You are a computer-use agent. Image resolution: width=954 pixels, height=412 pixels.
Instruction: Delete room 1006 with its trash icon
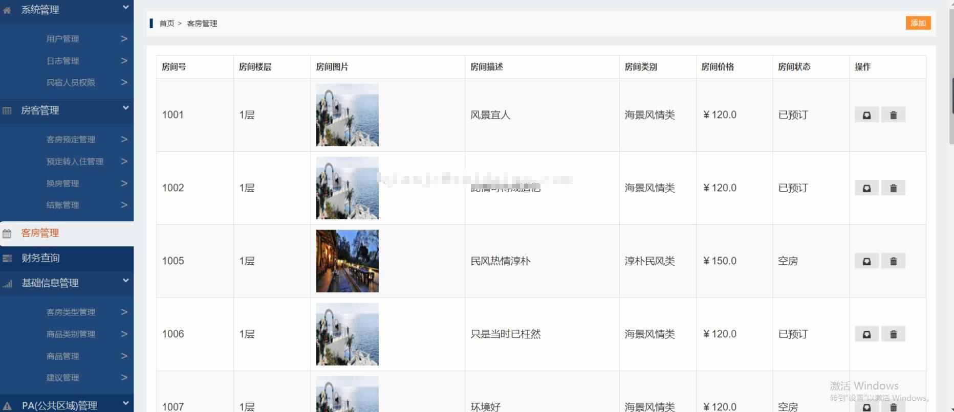pyautogui.click(x=893, y=334)
